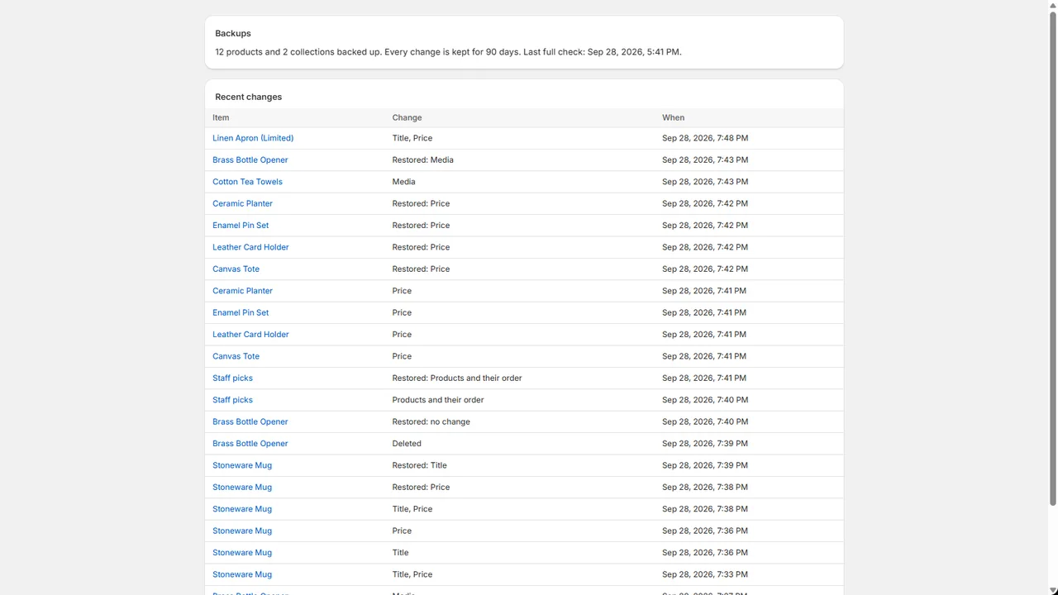This screenshot has width=1058, height=595.
Task: Click Stoneware Mug link at 7:33 PM
Action: (242, 574)
